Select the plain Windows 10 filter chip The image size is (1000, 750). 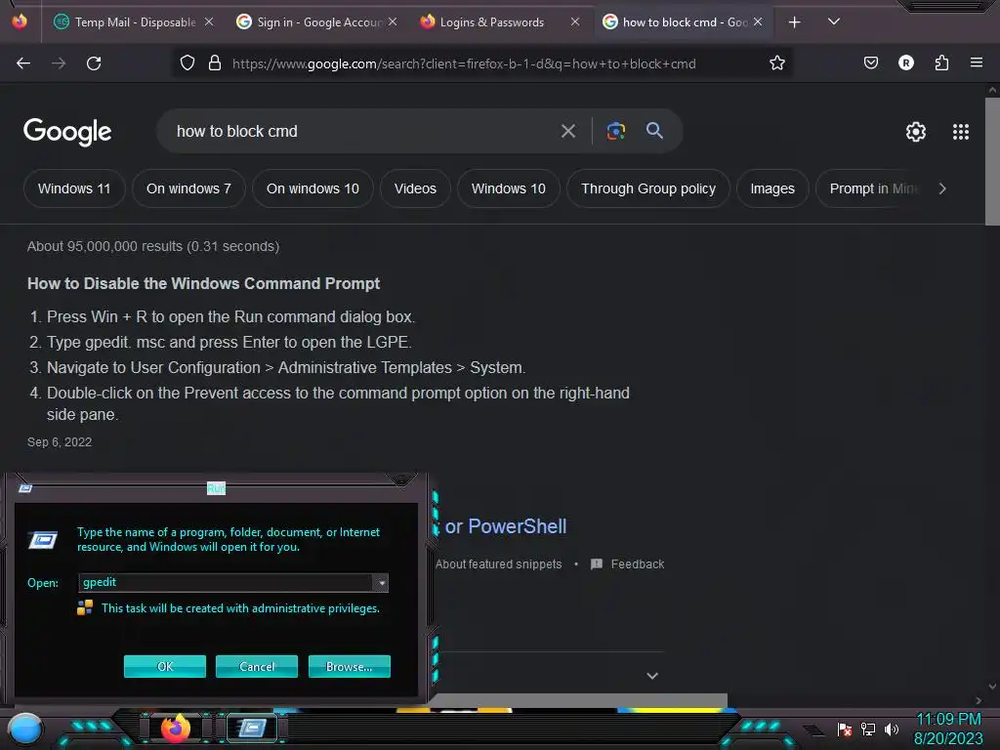click(x=508, y=188)
